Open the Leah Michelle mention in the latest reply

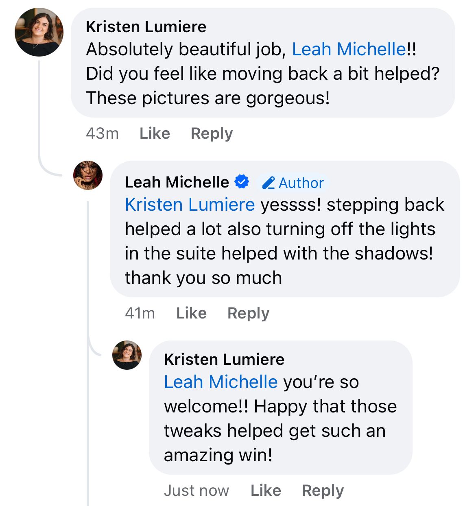[x=221, y=382]
